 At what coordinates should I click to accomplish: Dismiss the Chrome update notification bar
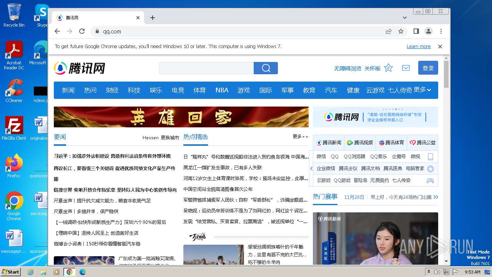click(440, 47)
